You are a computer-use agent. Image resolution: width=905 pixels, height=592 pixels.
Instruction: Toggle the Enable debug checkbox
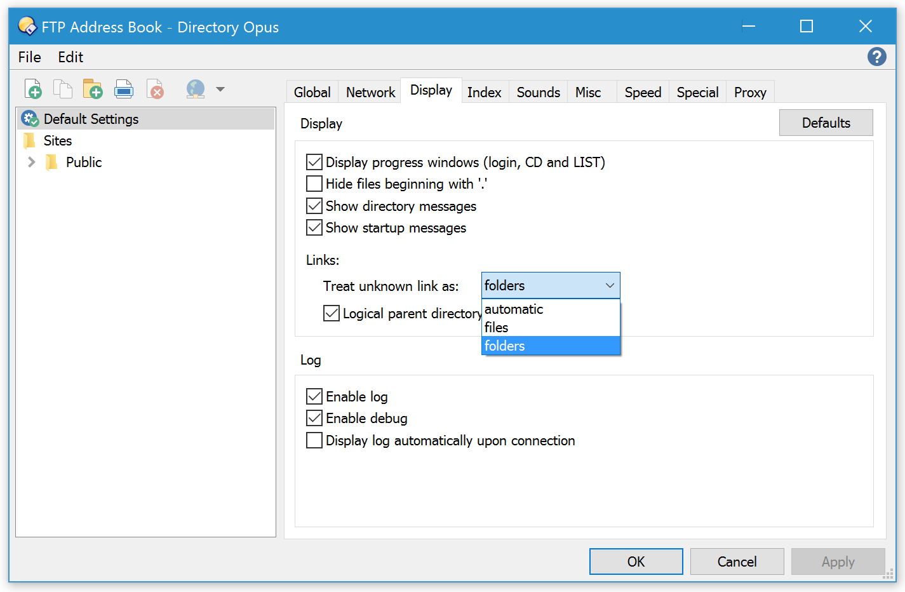(x=314, y=418)
